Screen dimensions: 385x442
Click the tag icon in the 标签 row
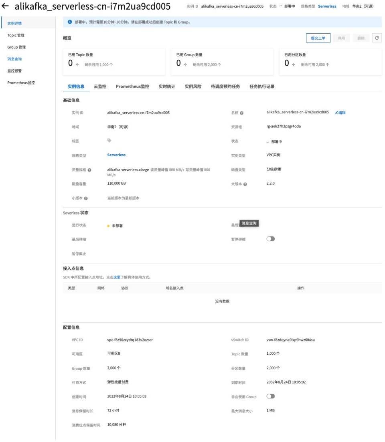pos(109,141)
